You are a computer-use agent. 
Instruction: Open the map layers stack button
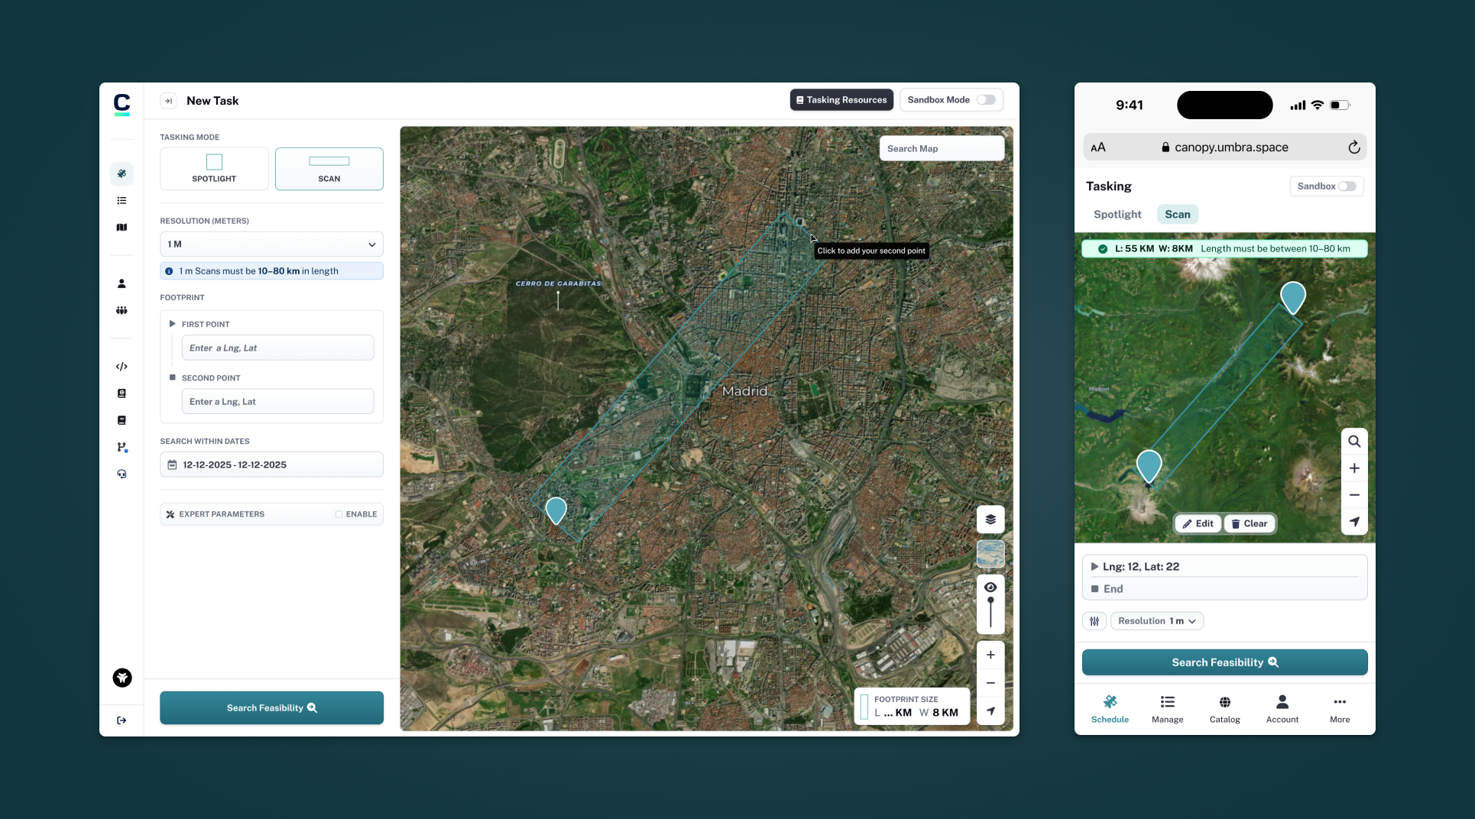pyautogui.click(x=990, y=520)
